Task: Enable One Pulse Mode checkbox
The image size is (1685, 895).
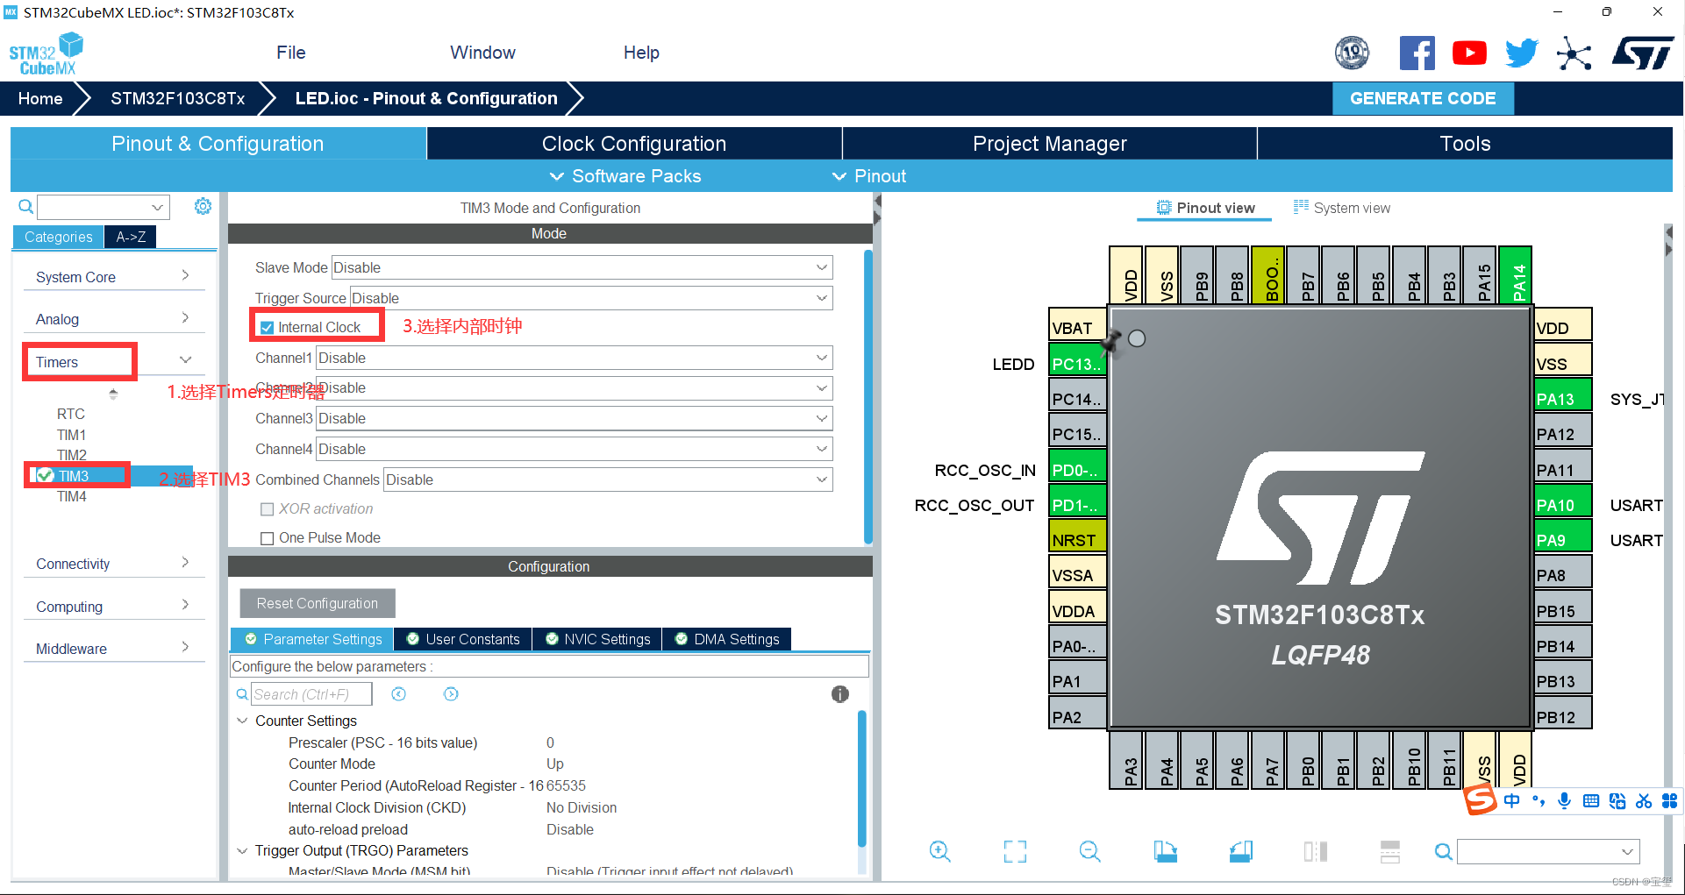Action: (x=268, y=538)
